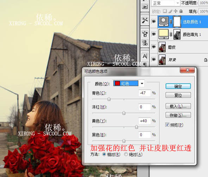Open the 正常 blend mode dropdown
Screen dimensions: 208x177
pos(166,3)
